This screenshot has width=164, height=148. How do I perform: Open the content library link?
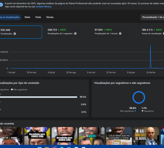click(43, 6)
